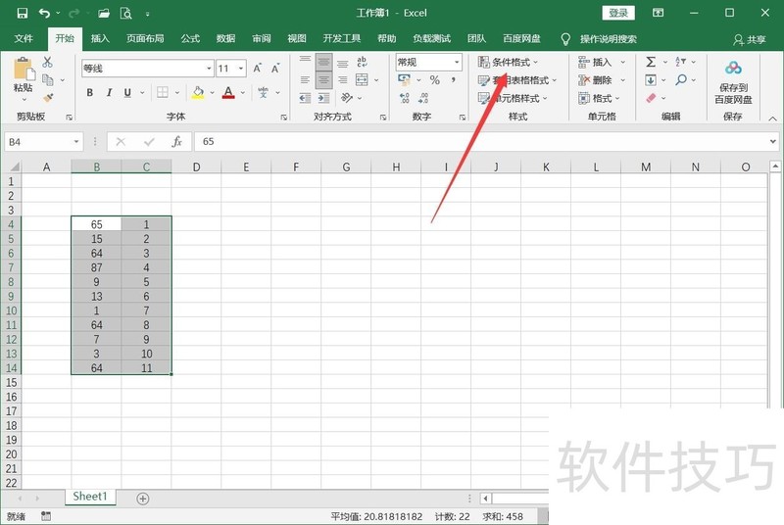Expand the font color options arrow
The image size is (784, 525).
tap(242, 93)
